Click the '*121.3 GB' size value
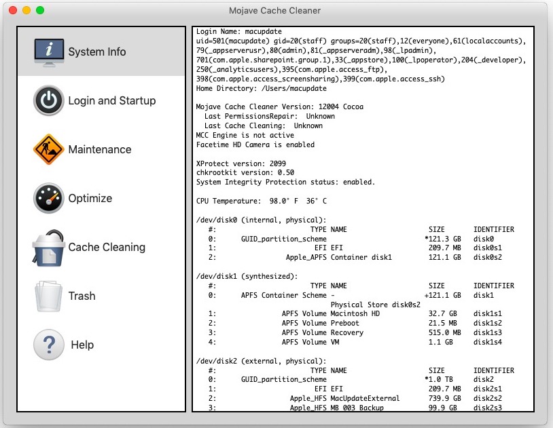The width and height of the screenshot is (553, 428). [443, 239]
